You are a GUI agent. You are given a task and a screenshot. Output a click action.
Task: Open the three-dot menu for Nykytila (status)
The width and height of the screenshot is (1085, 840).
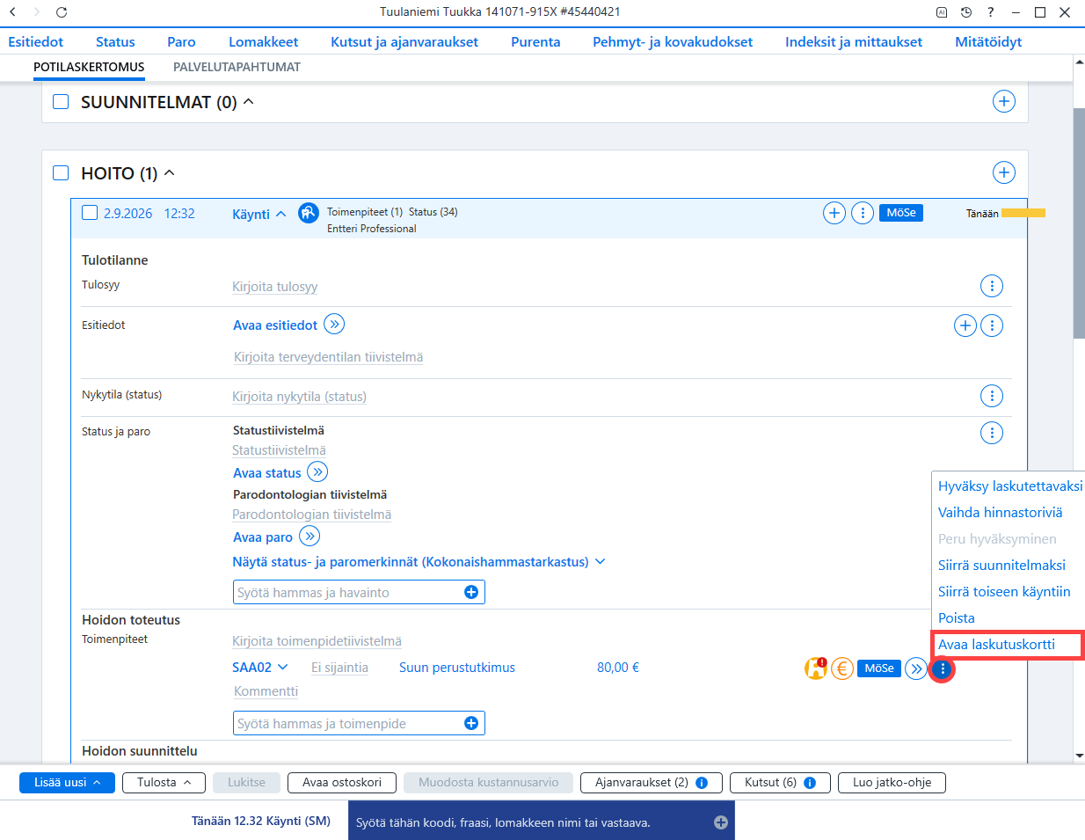coord(992,396)
